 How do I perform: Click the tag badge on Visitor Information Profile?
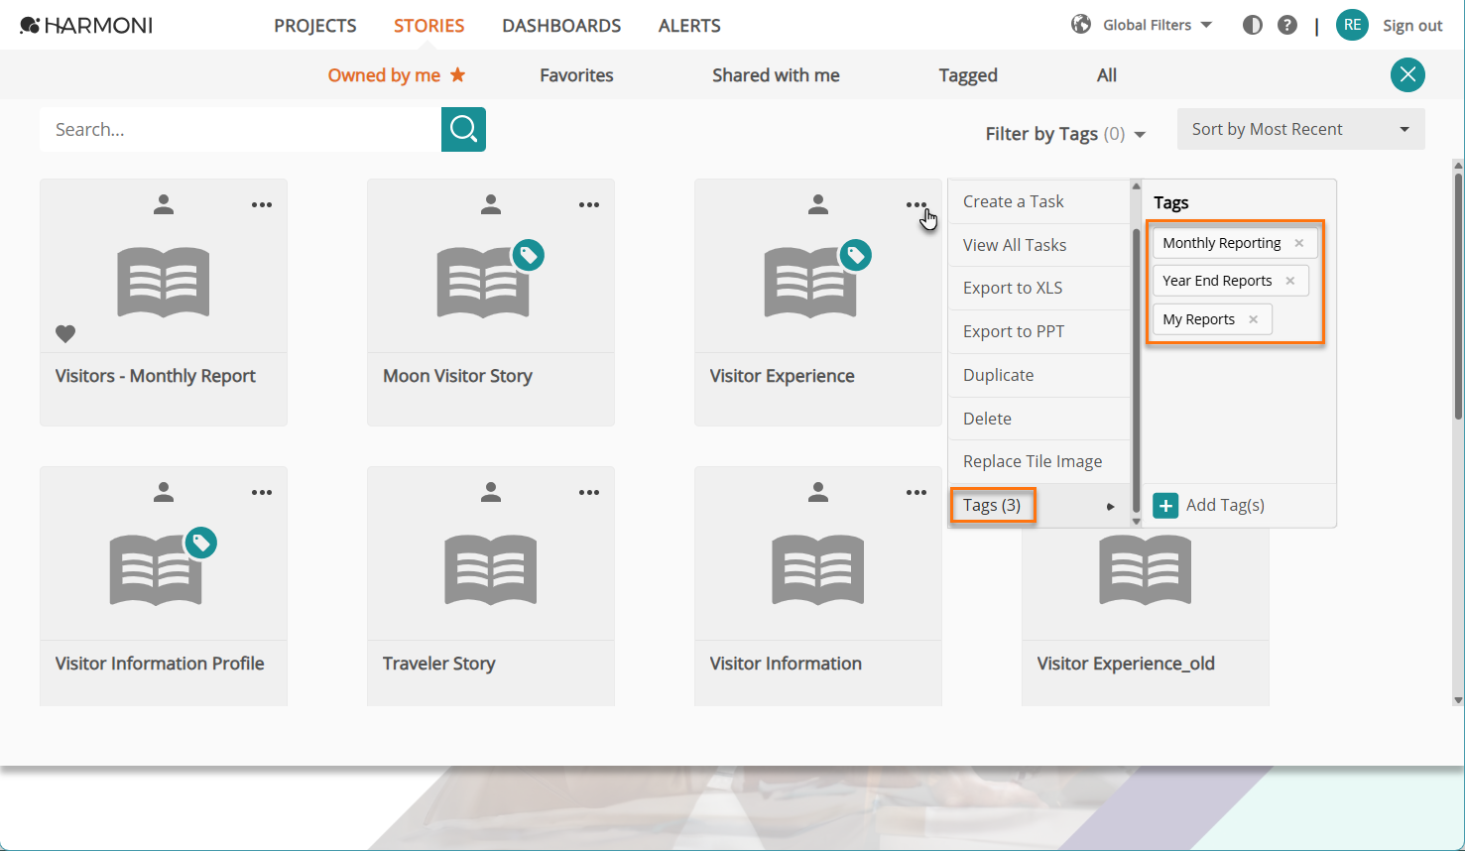click(201, 544)
